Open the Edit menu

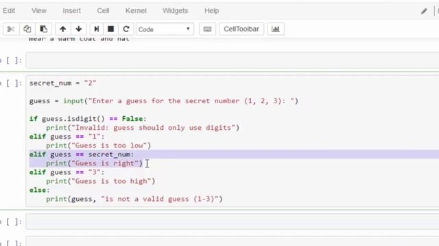[9, 11]
